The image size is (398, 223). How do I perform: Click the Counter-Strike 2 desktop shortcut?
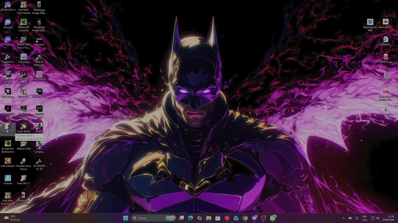pyautogui.click(x=8, y=129)
